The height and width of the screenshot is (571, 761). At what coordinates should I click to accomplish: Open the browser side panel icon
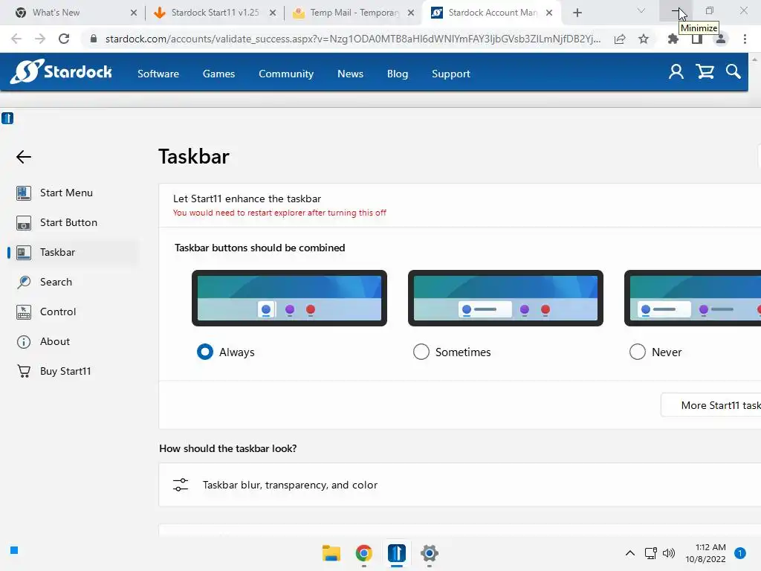click(x=697, y=39)
